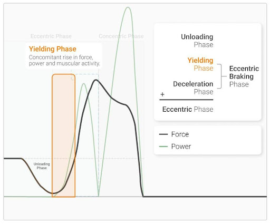Click the faded Eccentric Phase header label
The height and width of the screenshot is (224, 270).
point(51,36)
